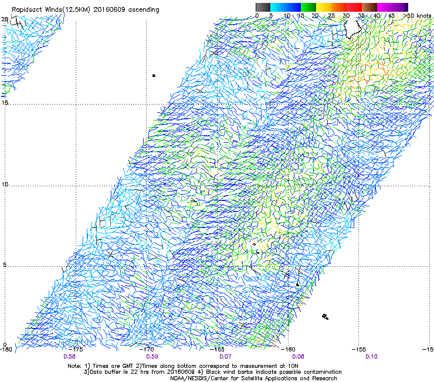This screenshot has width=434, height=382.
Task: Click the purple time label below -165
Action: pos(225,357)
